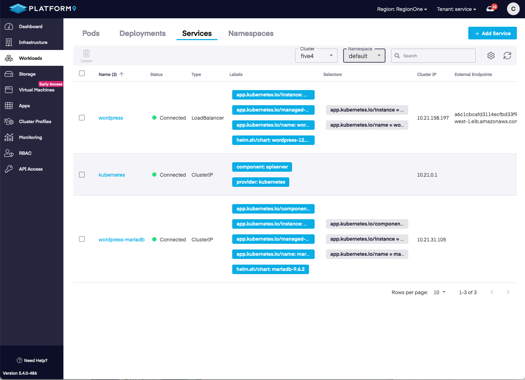Check the wordpress service row checkbox
525x380 pixels.
(82, 118)
